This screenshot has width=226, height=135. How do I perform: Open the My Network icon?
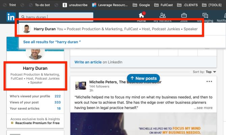point(162,15)
